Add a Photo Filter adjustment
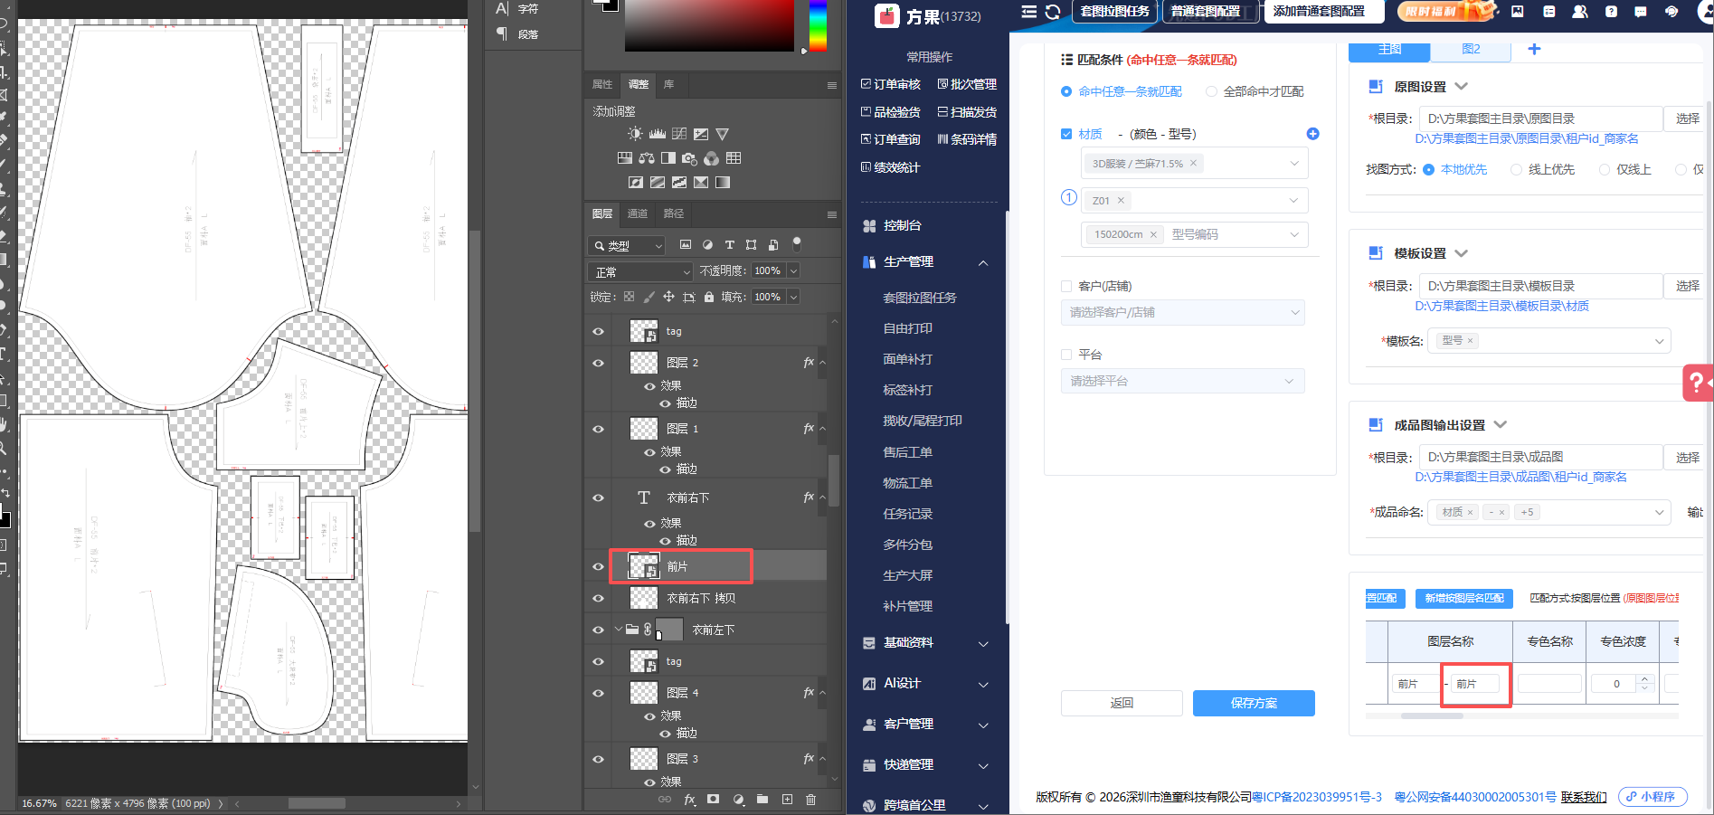Screen dimensions: 1714x815 tap(690, 158)
